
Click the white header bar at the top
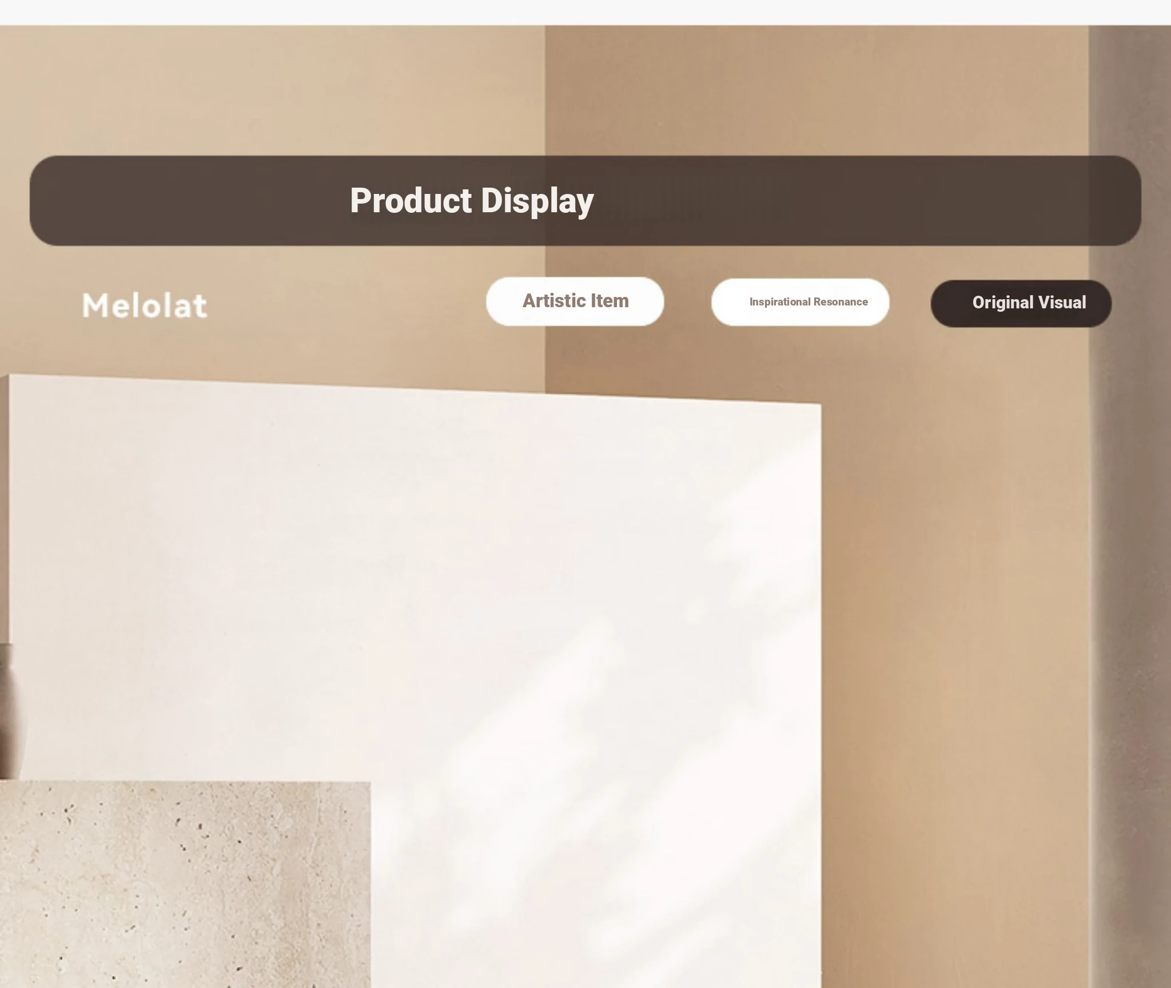point(585,12)
